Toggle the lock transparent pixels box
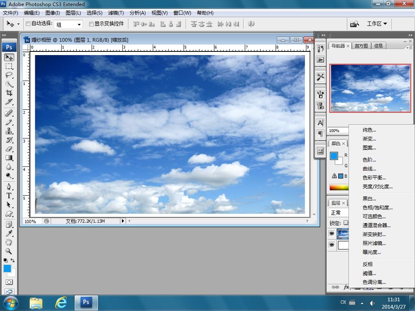 tap(346, 223)
